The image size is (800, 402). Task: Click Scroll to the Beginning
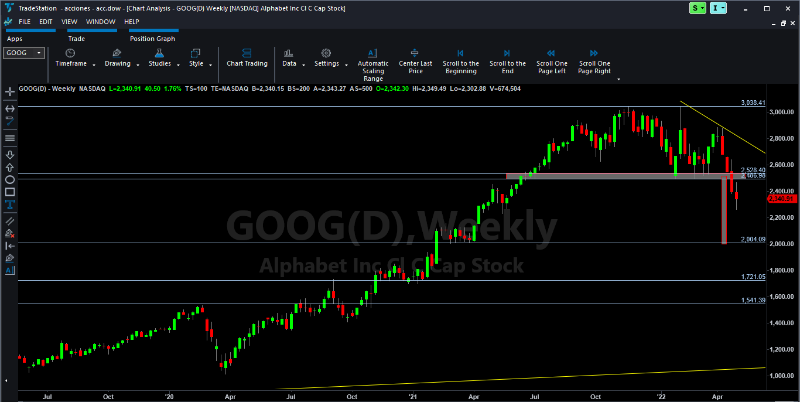(461, 62)
